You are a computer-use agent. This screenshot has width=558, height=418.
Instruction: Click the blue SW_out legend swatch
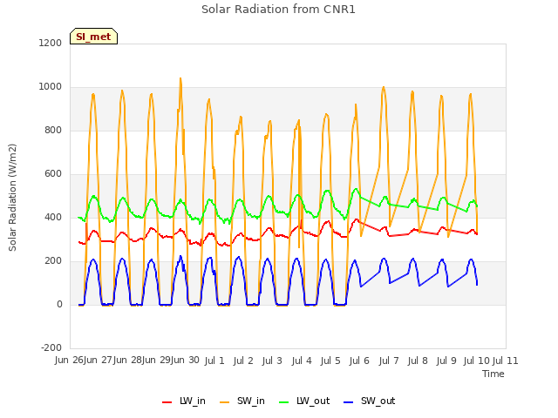[x=349, y=402]
